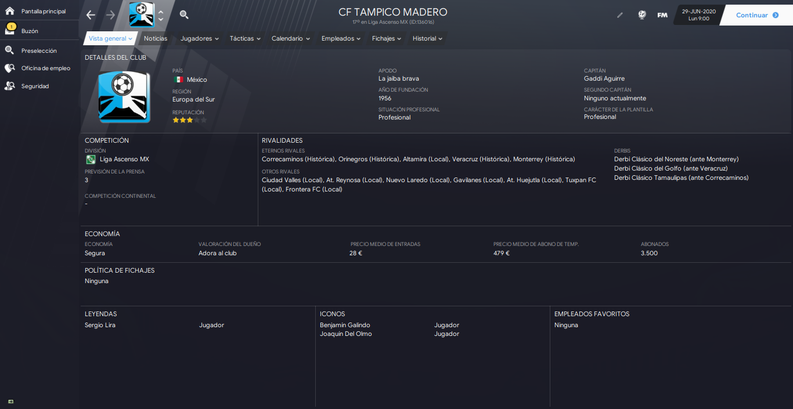
Task: Open rival Frontera FC (Local)
Action: click(x=314, y=189)
